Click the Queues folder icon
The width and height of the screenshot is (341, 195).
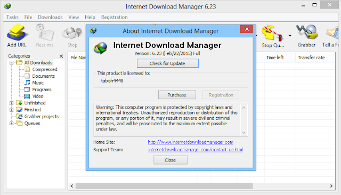pyautogui.click(x=19, y=123)
